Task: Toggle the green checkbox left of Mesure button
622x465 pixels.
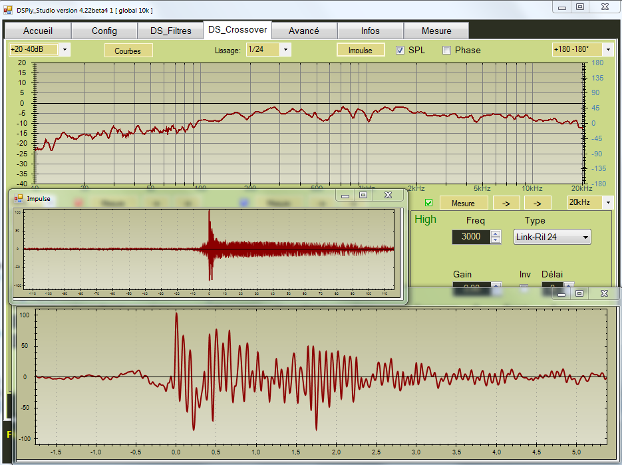Action: pyautogui.click(x=429, y=203)
